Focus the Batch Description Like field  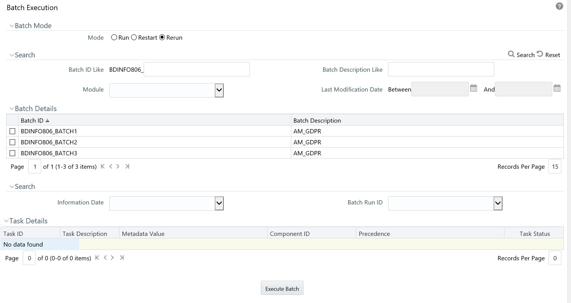pos(441,70)
